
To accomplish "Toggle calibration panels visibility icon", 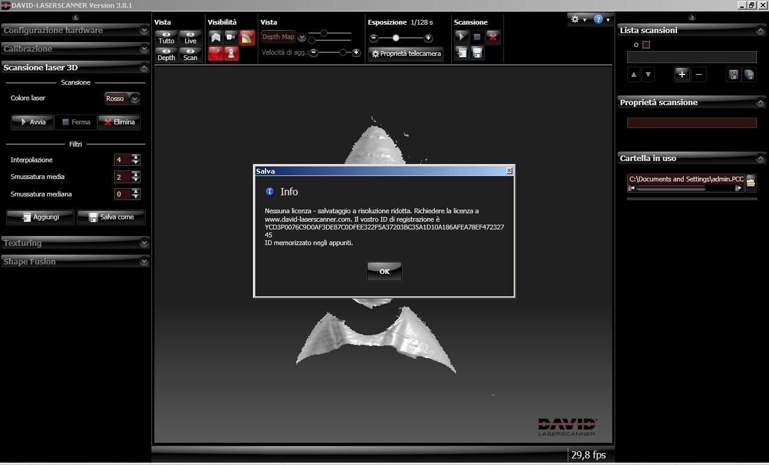I will click(216, 37).
